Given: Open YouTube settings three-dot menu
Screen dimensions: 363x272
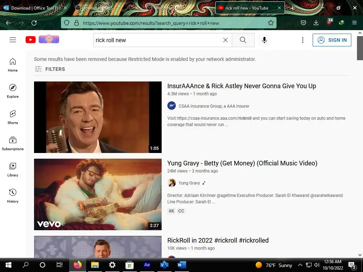Looking at the screenshot, I should pyautogui.click(x=303, y=40).
